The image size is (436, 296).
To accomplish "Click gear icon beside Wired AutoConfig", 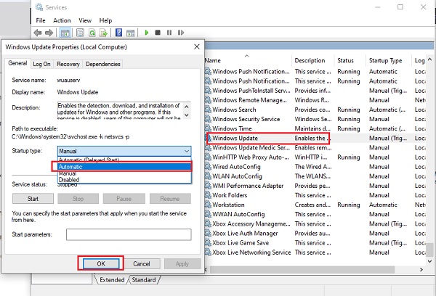I will [x=208, y=167].
